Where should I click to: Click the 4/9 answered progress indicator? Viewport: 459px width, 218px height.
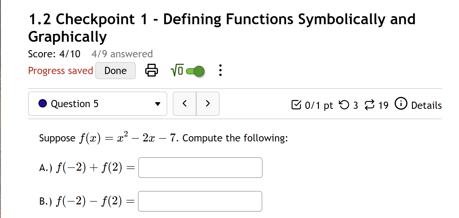(x=122, y=54)
